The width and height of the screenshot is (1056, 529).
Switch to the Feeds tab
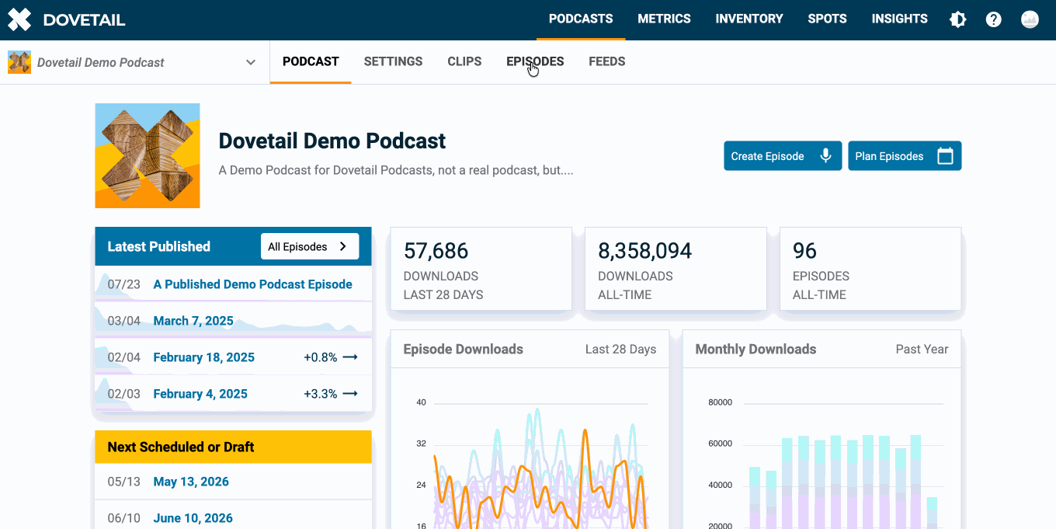[x=607, y=62]
